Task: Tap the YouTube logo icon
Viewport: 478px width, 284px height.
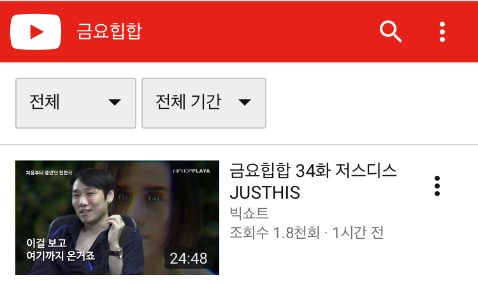Action: (36, 32)
